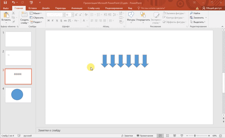The width and height of the screenshot is (225, 138).
Task: Go to the Слайд-шоу tab
Action: click(94, 8)
